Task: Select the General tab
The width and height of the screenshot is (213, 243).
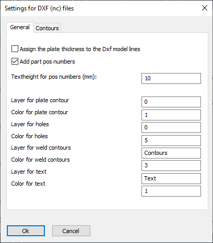Action: 20,27
